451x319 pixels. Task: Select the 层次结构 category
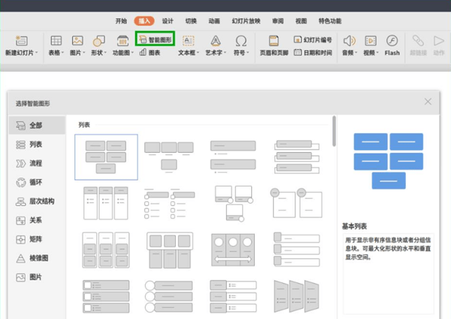[x=37, y=201]
